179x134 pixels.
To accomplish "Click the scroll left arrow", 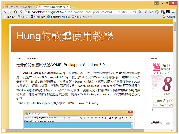I will 4,130.
